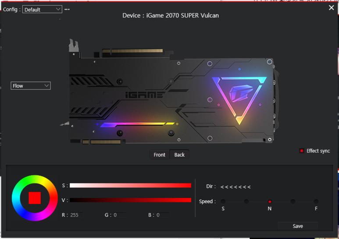339x239 pixels.
Task: Pick a hue on the color wheel ring
Action: pyautogui.click(x=35, y=179)
